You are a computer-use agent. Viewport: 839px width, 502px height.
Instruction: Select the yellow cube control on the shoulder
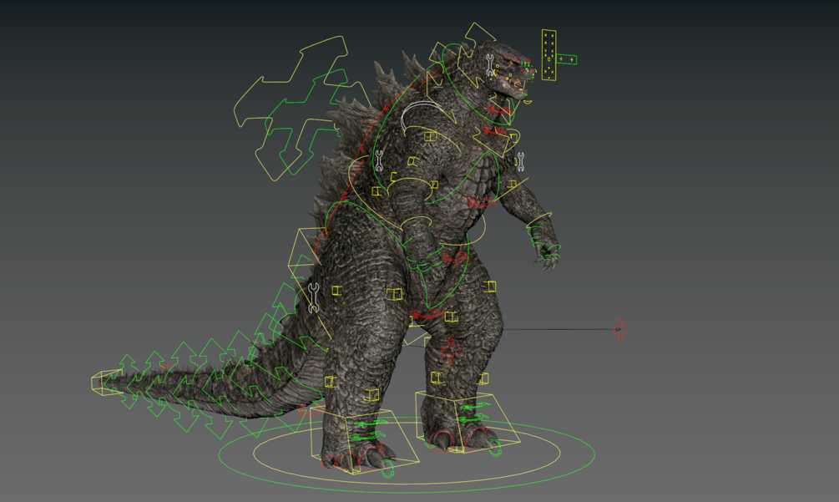coord(430,136)
